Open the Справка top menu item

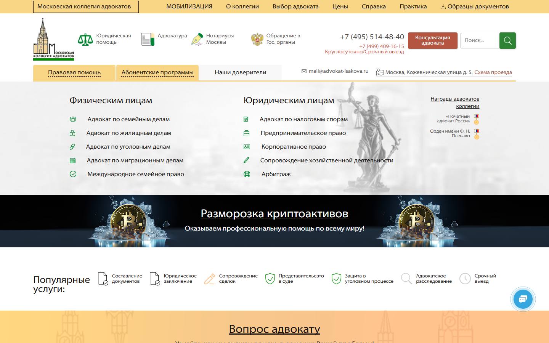coord(374,6)
